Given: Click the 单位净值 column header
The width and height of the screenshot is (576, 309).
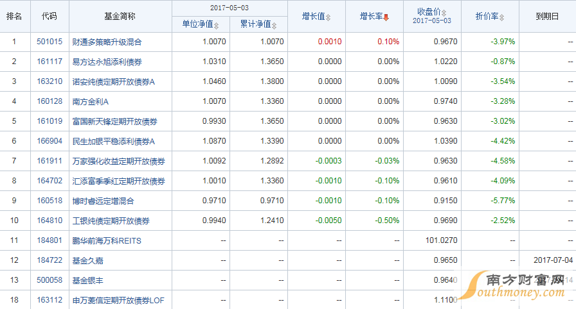Looking at the screenshot, I should click(x=197, y=24).
